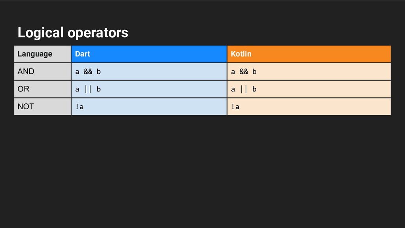Click the word 'Dart' in the header
Image resolution: width=405 pixels, height=228 pixels.
coord(82,54)
